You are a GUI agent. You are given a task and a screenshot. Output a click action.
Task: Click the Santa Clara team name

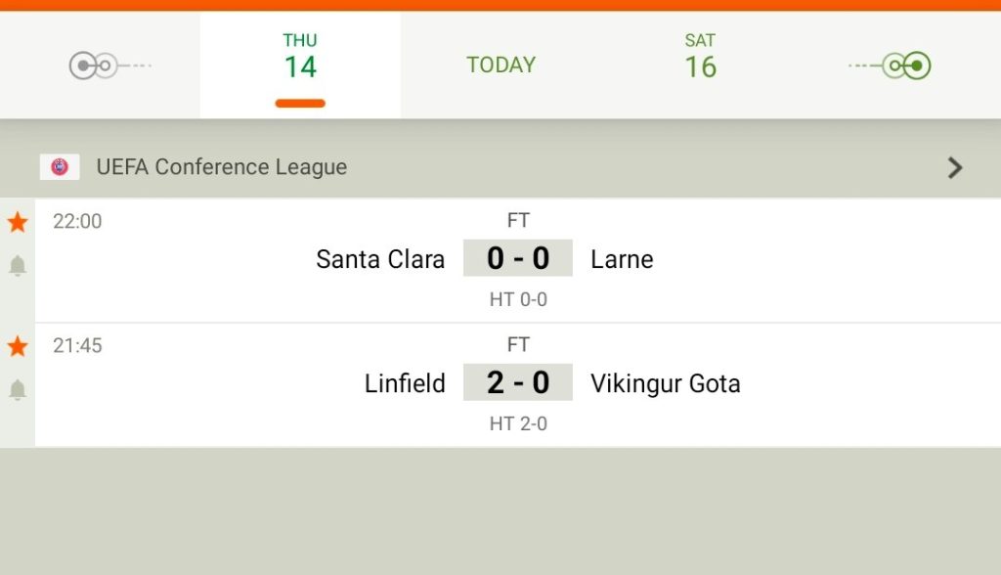(380, 259)
